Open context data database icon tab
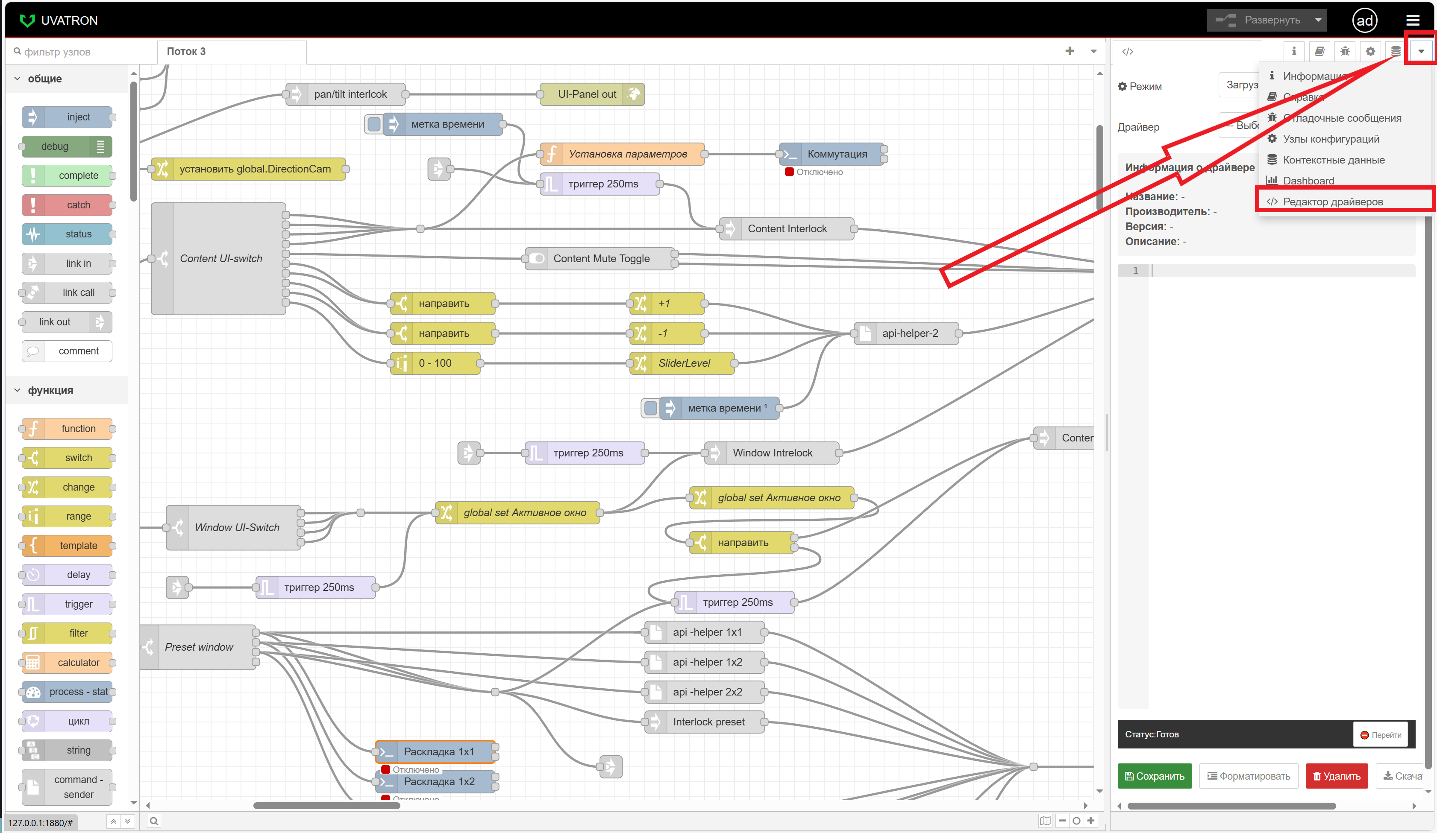The height and width of the screenshot is (833, 1437). coord(1396,51)
